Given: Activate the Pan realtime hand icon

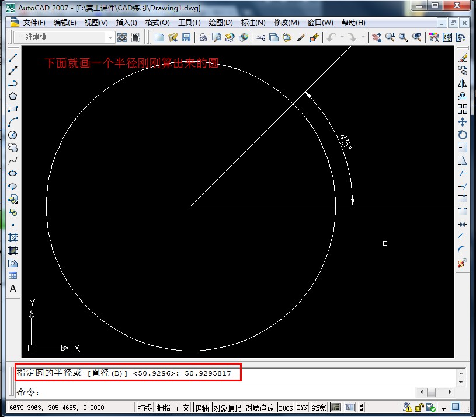Looking at the screenshot, I should (x=377, y=37).
